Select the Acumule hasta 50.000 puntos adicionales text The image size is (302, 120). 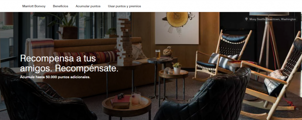pyautogui.click(x=55, y=77)
